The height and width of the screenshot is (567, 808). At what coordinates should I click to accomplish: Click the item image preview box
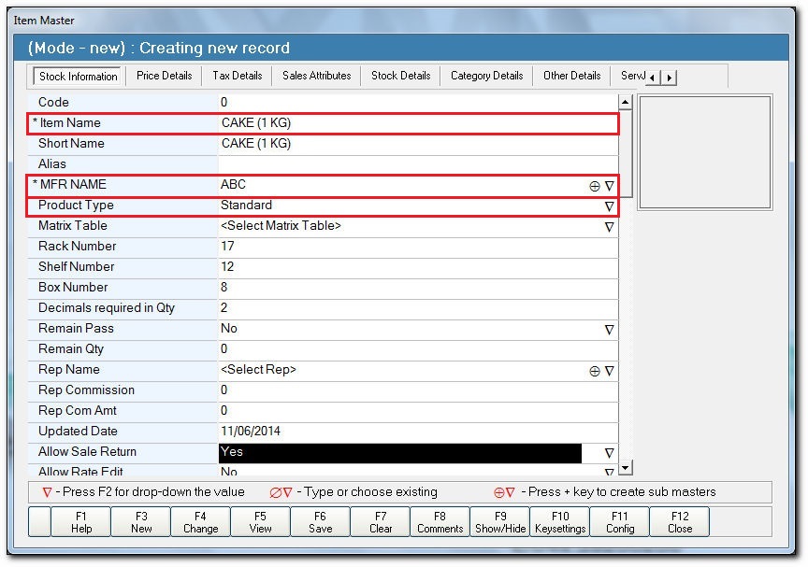point(704,152)
